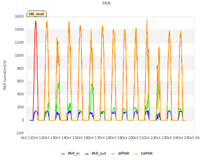Click the 800 y-axis tick label
Viewport: 214px width, 160px height.
click(20, 68)
